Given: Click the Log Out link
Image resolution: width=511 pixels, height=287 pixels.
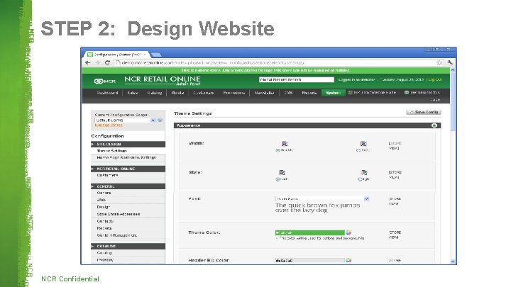Looking at the screenshot, I should (x=435, y=79).
